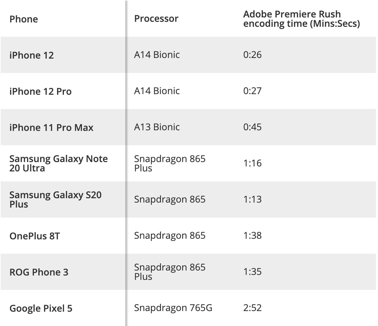
Task: Click the Phone column header
Action: (x=24, y=19)
